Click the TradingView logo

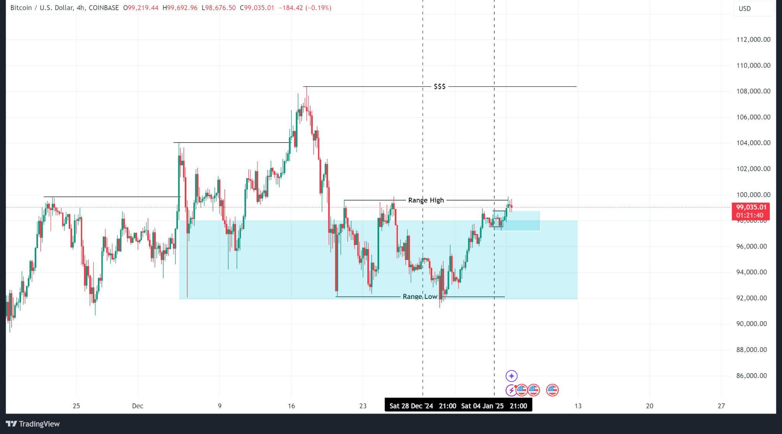[x=33, y=424]
